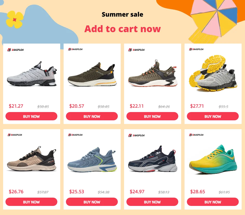Click Baasploa logo on $26.76 shoe card
Viewport: 245px width, 215px height.
coord(15,135)
